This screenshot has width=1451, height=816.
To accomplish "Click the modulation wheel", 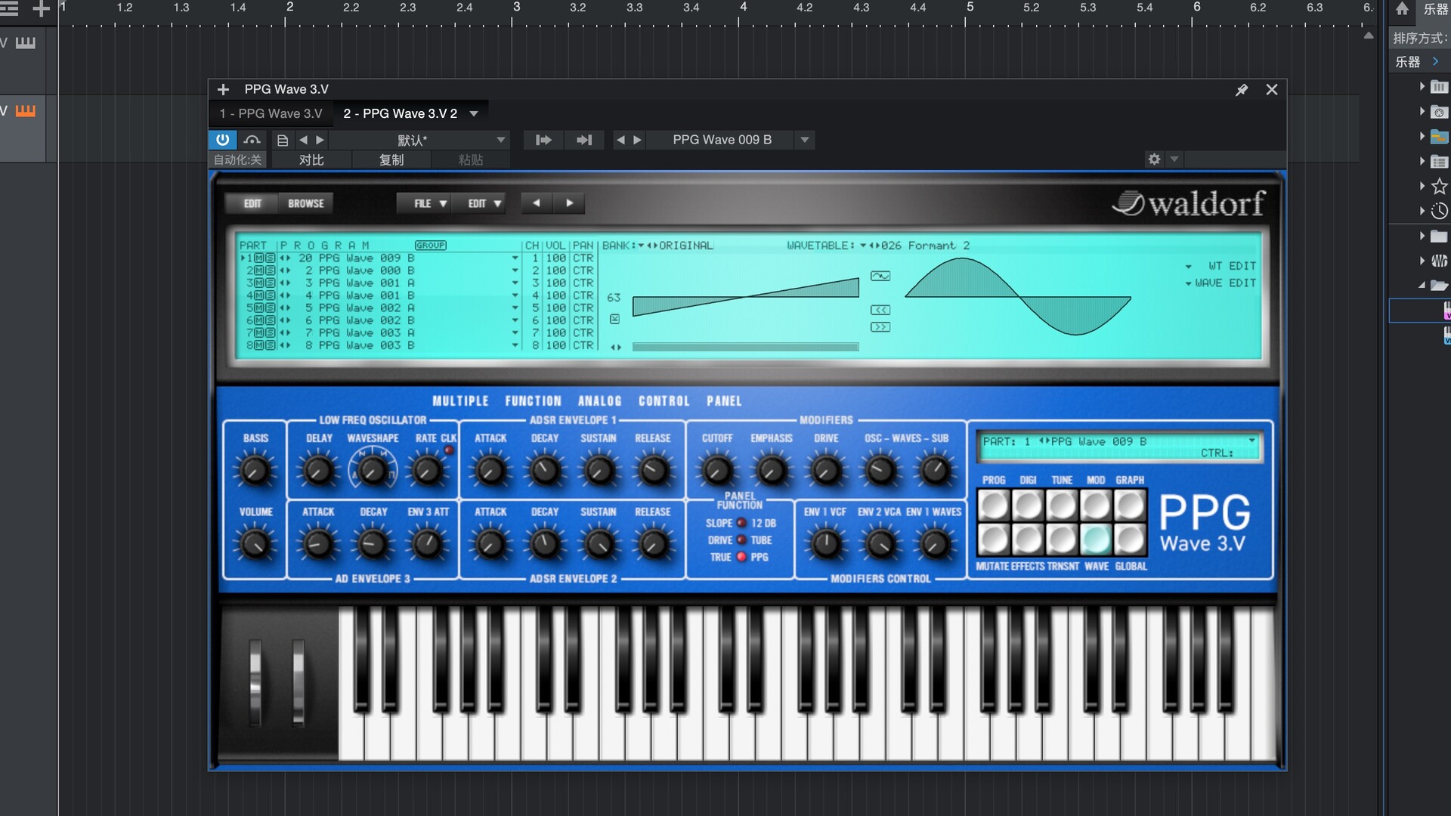I will 299,682.
